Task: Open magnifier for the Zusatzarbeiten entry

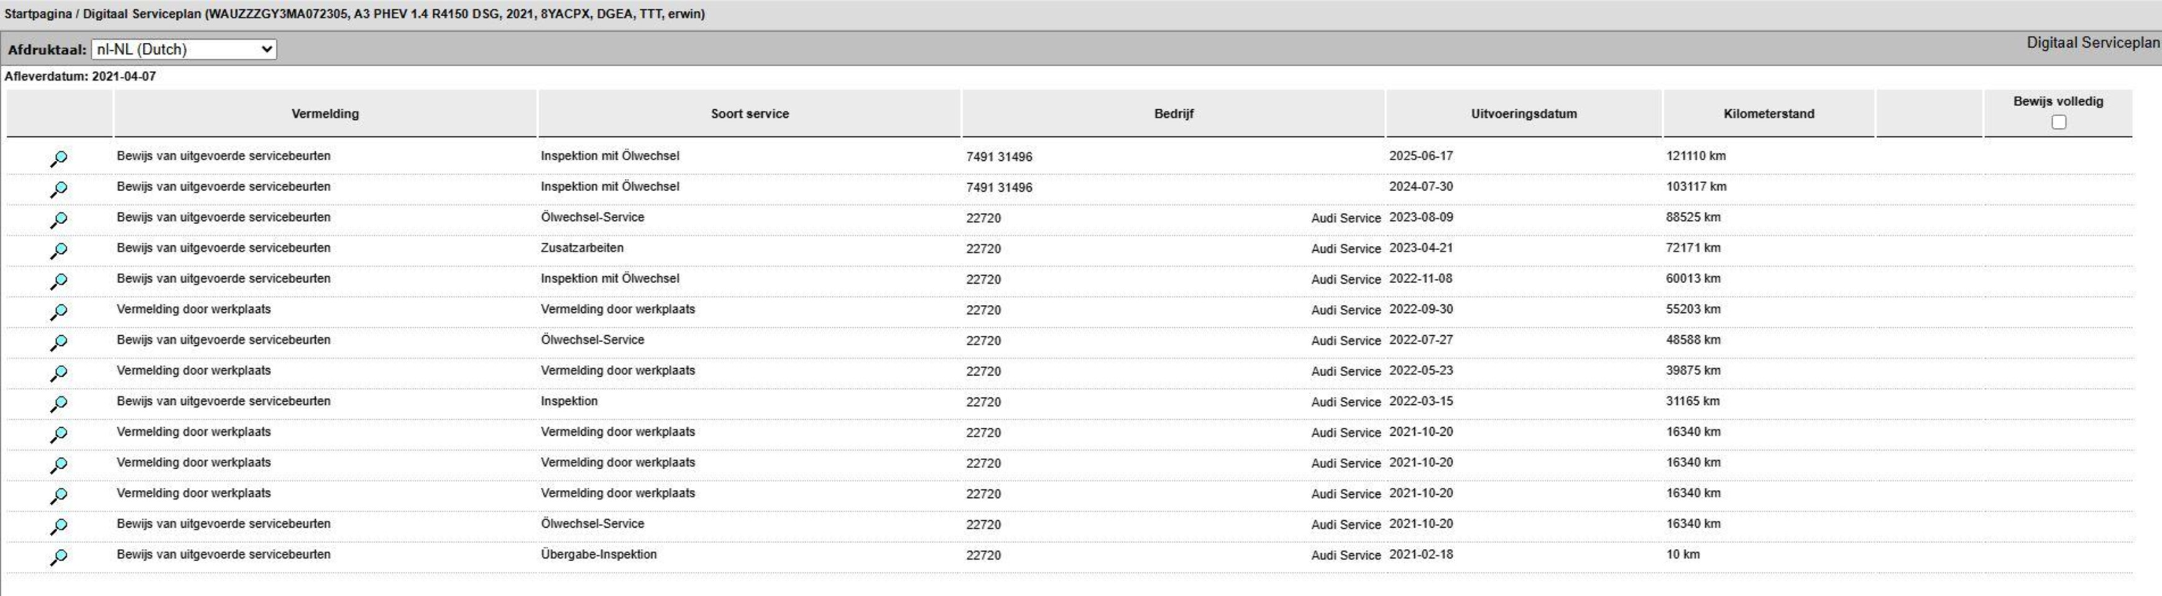Action: [x=59, y=250]
